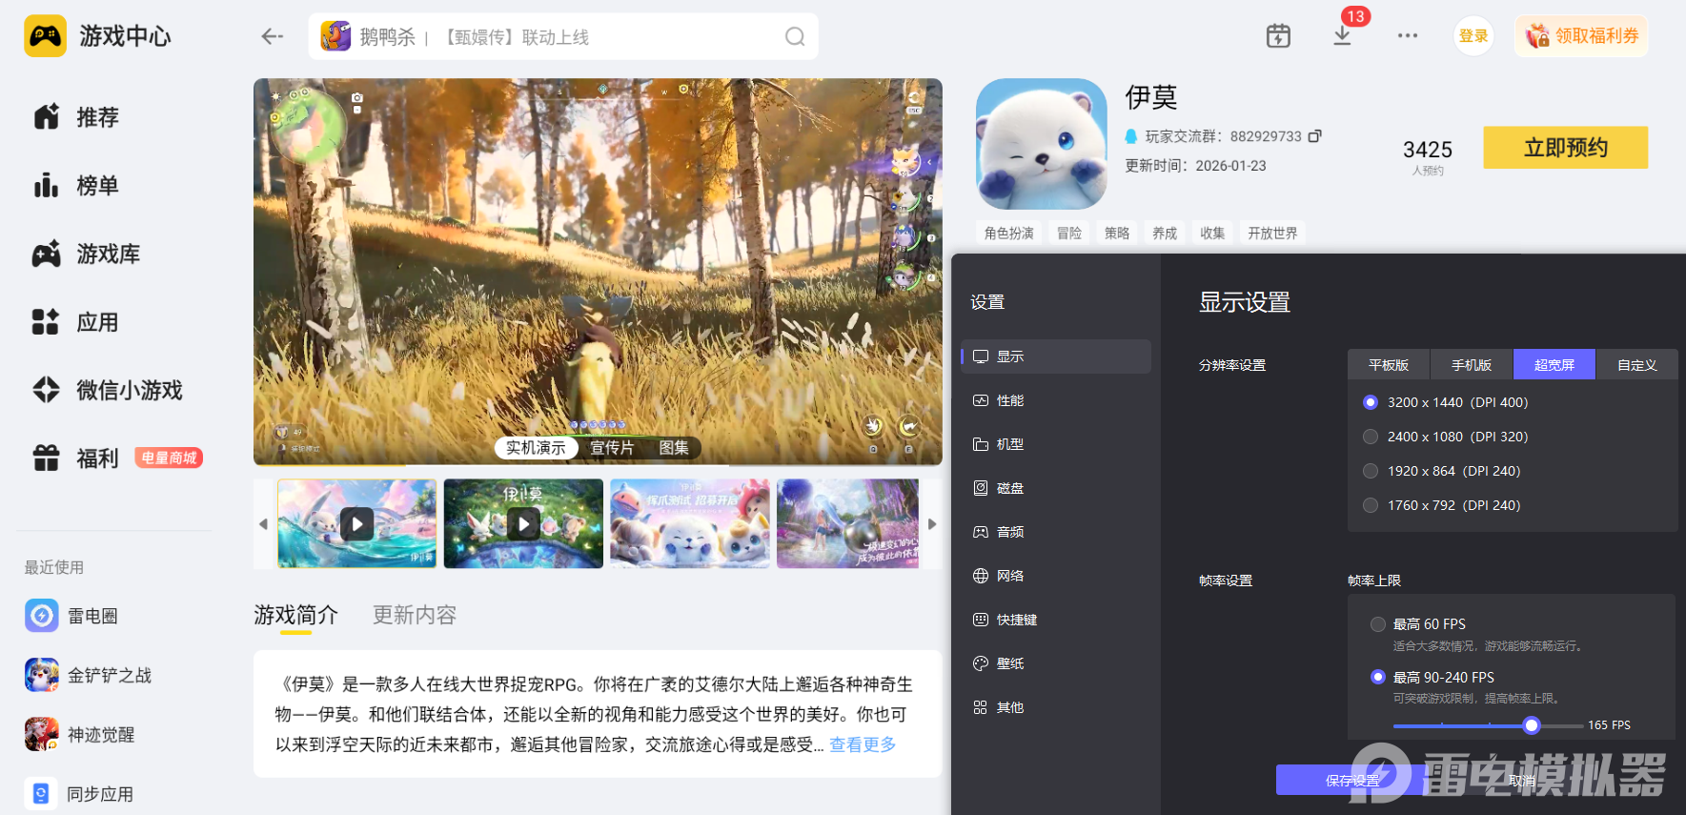Open the calendar check-in icon
Image resolution: width=1686 pixels, height=815 pixels.
1278,36
